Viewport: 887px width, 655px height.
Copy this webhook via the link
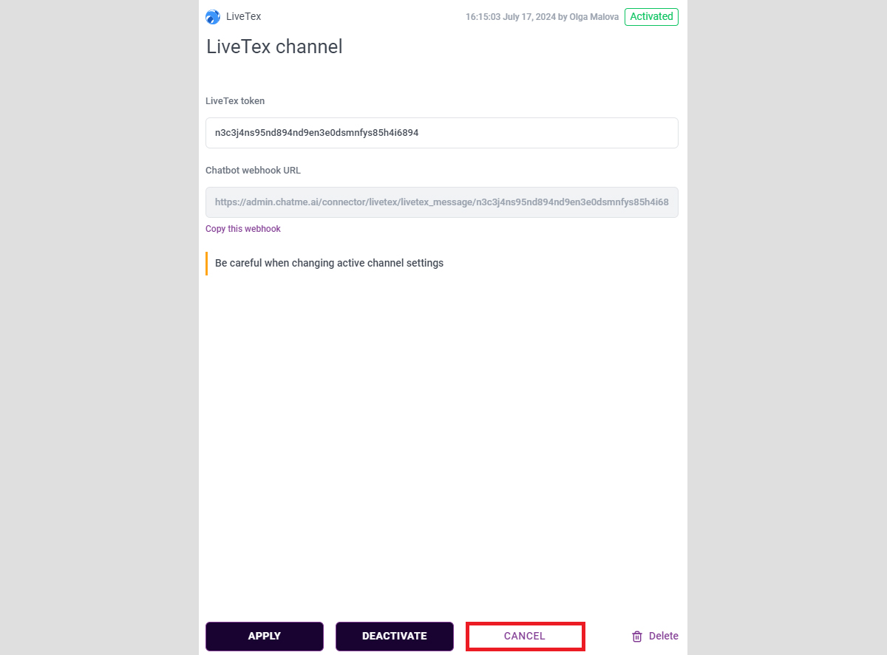243,229
